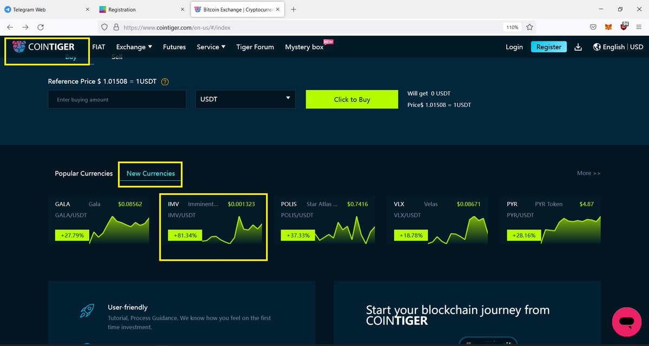
Task: Click the +81.34% IMV change badge
Action: 186,235
